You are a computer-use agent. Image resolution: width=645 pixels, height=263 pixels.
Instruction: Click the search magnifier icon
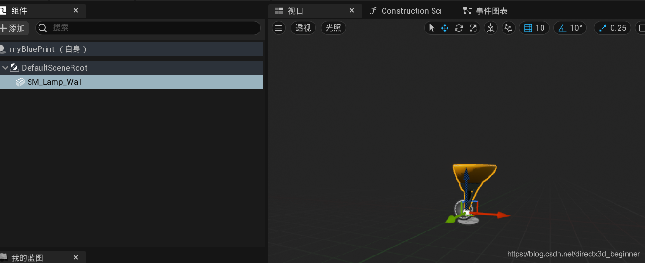(x=43, y=28)
